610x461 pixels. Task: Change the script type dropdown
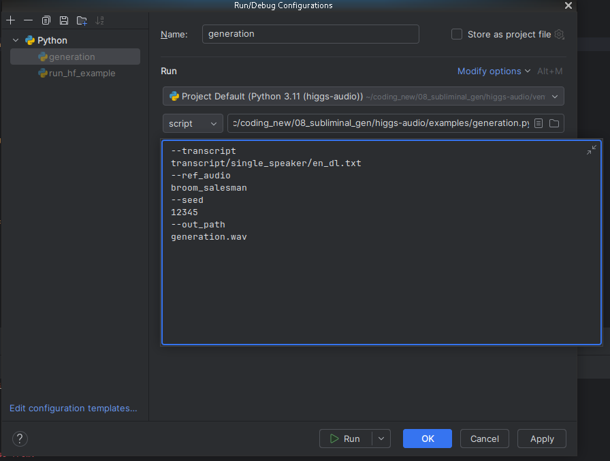(193, 123)
